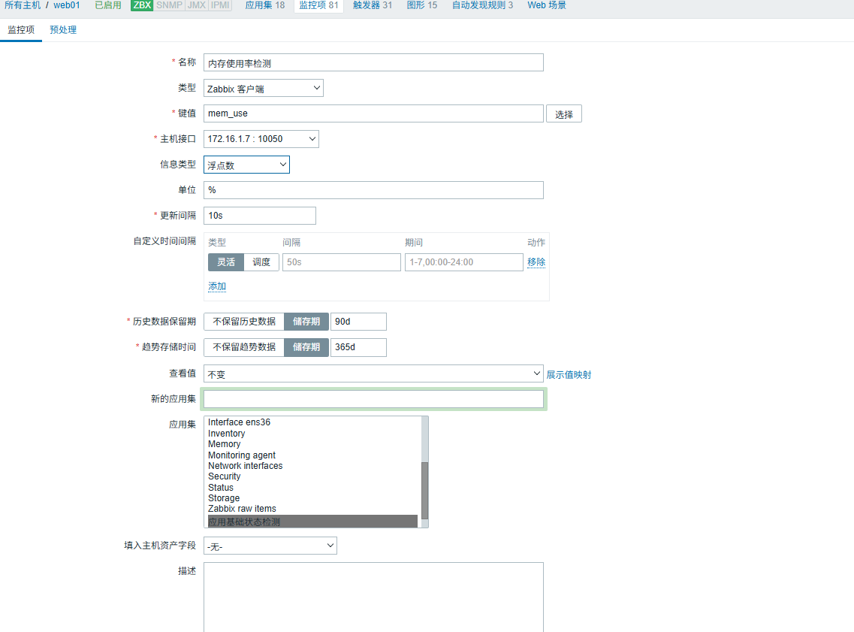Click the 新的应用集 input field
Viewport: 854px width, 632px height.
click(373, 399)
